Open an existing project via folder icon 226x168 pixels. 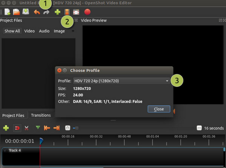pyautogui.click(x=17, y=12)
